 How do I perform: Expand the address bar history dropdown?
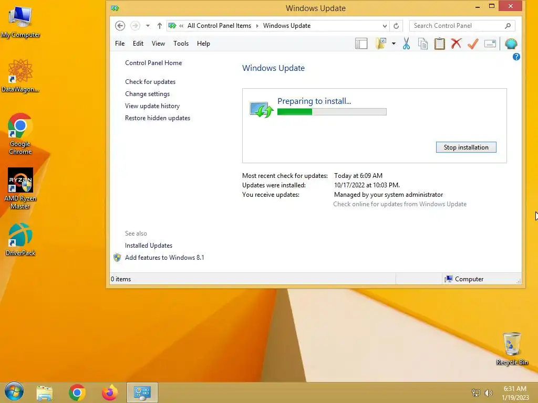pos(385,26)
